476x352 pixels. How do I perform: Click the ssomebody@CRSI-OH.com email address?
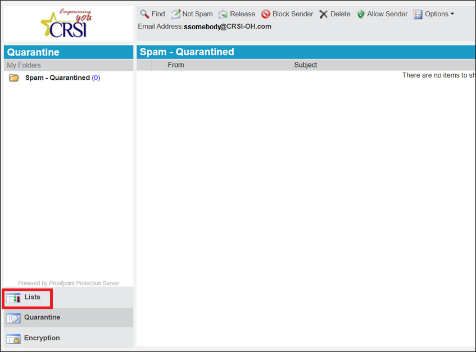point(228,26)
